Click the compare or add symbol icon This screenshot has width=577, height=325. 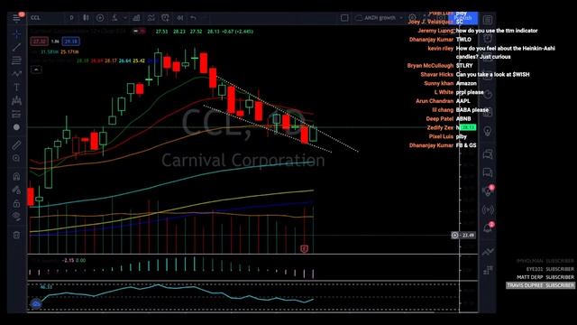[x=100, y=18]
